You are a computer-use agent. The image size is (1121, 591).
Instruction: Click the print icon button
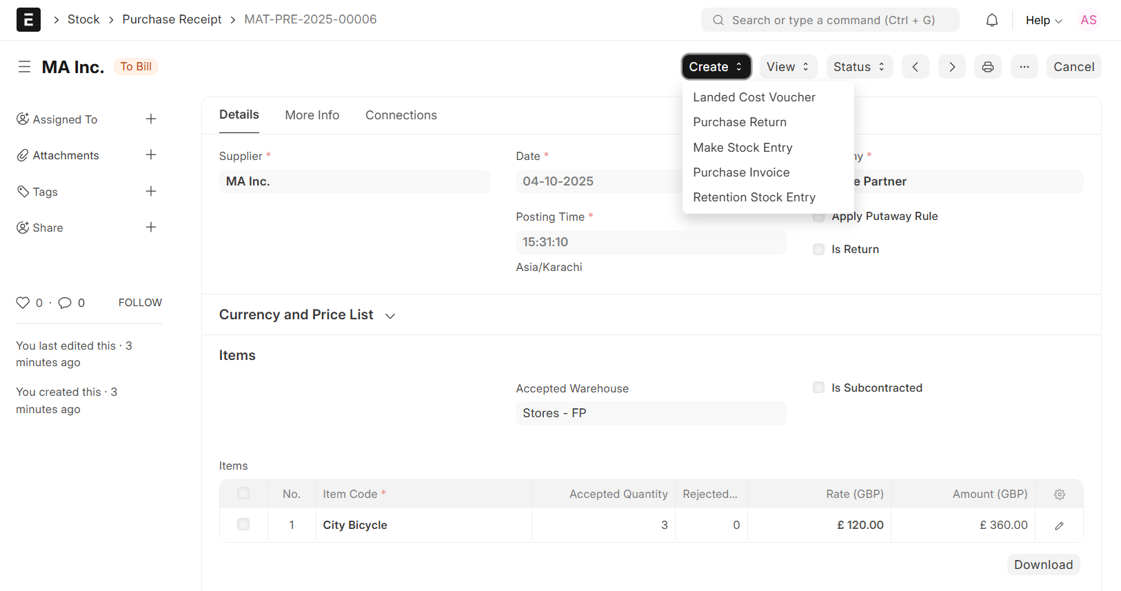[987, 67]
